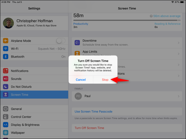This screenshot has height=139, width=186.
Task: Tap Reading & Reference category link
Action: point(167,24)
